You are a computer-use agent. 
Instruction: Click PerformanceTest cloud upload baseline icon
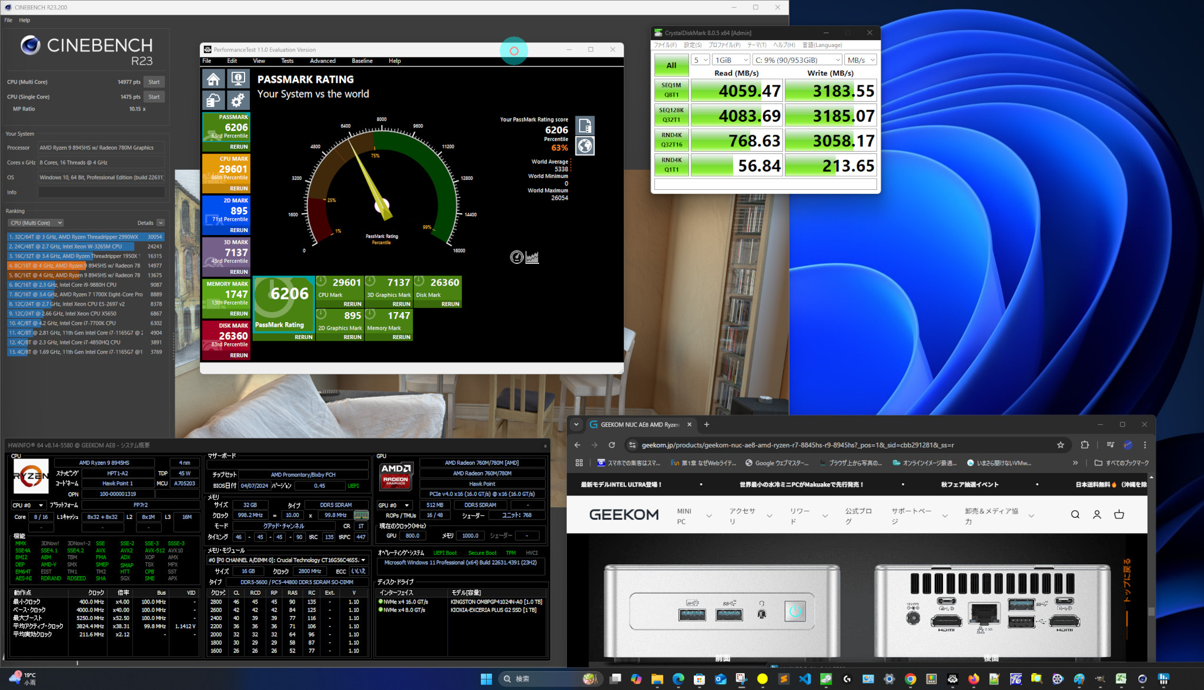214,101
